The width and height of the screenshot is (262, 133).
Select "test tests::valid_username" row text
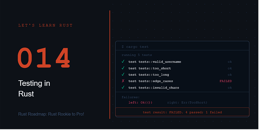[155, 62]
